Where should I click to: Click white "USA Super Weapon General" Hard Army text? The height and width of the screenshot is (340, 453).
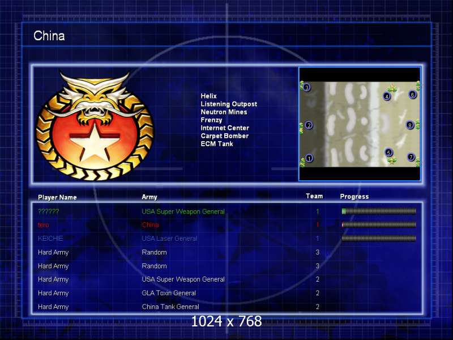(183, 279)
